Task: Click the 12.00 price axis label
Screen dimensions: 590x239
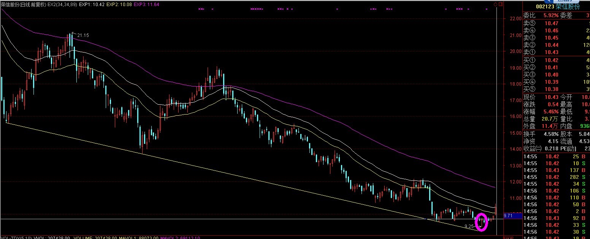Action: click(x=516, y=182)
